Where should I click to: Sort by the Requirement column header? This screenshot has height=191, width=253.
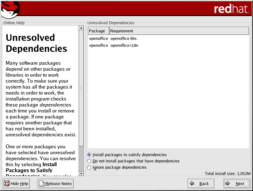point(121,31)
